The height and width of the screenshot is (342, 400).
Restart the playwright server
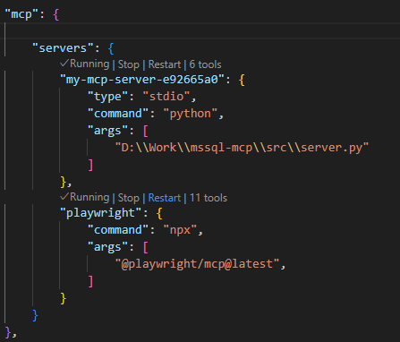click(x=165, y=198)
